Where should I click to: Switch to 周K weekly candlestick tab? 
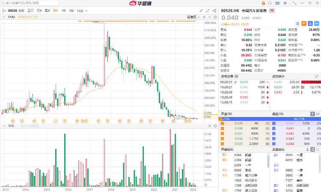(x=48, y=11)
